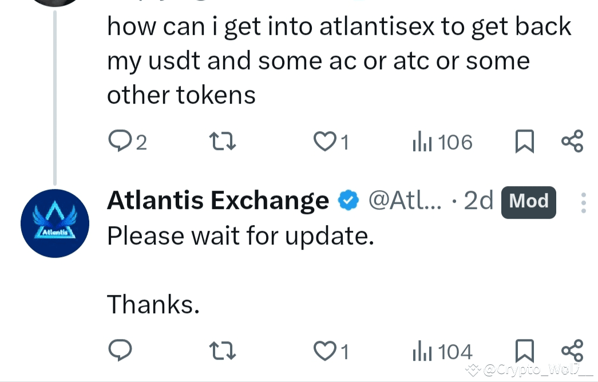View analytics showing 104 views

pyautogui.click(x=442, y=351)
